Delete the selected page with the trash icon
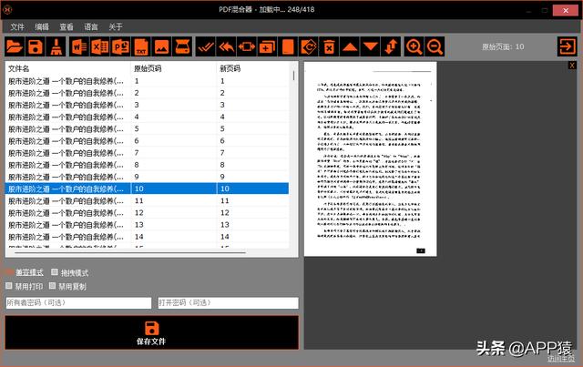The image size is (583, 367). click(x=329, y=46)
